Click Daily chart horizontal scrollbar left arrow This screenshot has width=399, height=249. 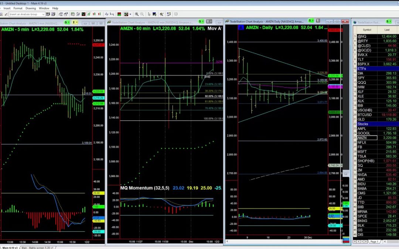[227, 241]
